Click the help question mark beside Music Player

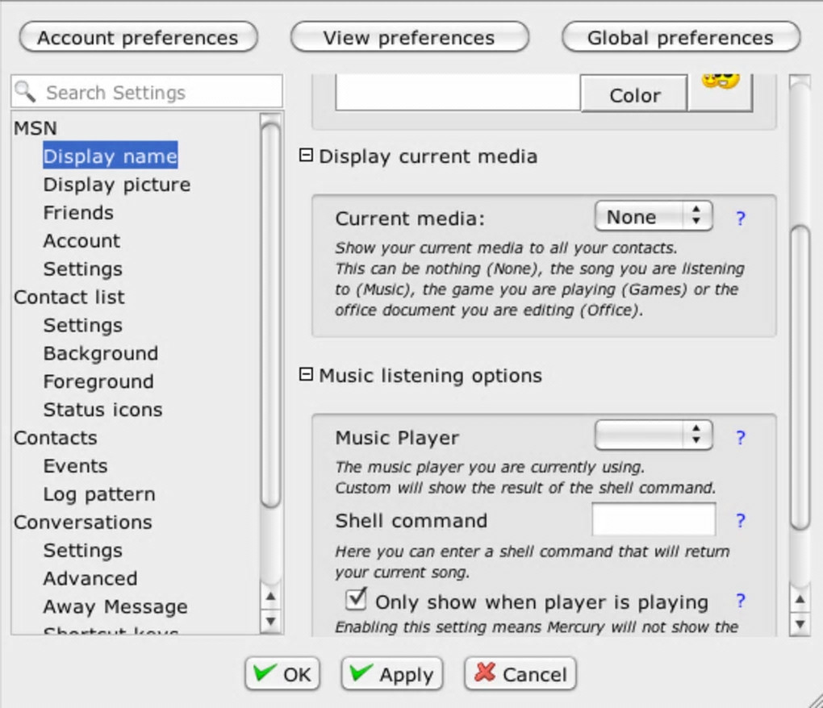740,438
